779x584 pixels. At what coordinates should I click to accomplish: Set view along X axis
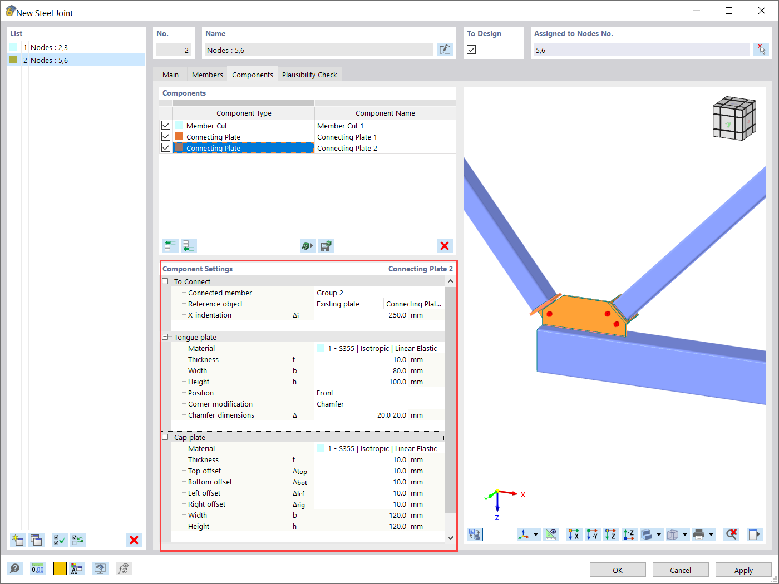point(574,534)
